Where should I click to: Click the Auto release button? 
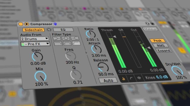point(108,80)
